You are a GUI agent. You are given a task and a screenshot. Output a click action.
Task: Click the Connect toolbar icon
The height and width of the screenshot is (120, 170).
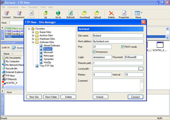7,13
